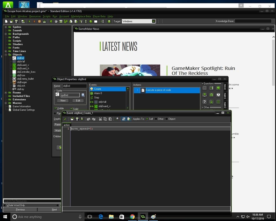Expand the Macros folder

click(6, 103)
